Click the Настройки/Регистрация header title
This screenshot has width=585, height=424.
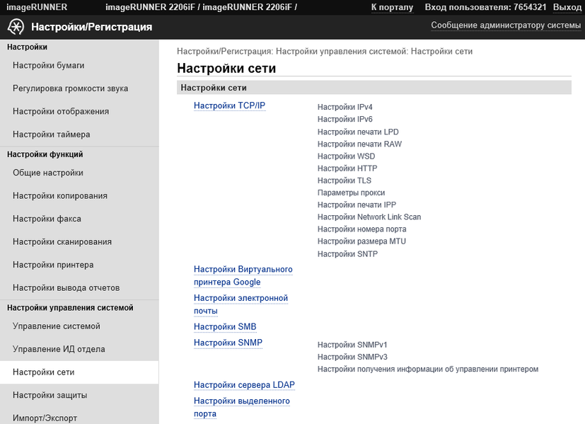pos(92,27)
